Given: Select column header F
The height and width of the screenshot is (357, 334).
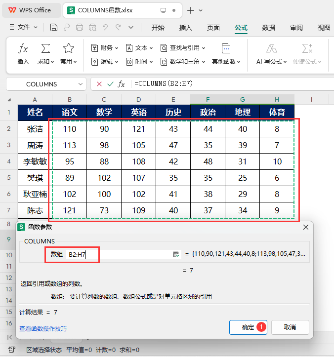Looking at the screenshot, I should [x=208, y=100].
